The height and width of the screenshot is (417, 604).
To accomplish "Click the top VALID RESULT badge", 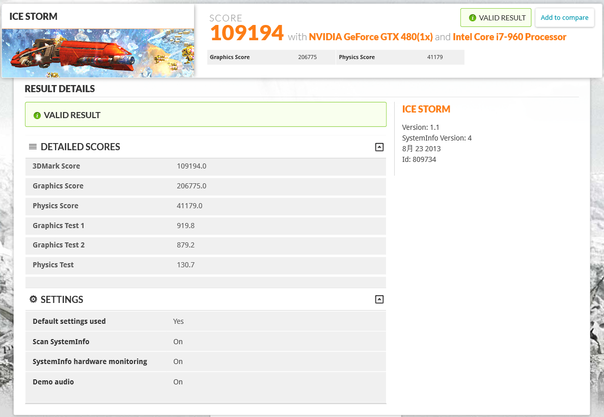I will (x=496, y=18).
